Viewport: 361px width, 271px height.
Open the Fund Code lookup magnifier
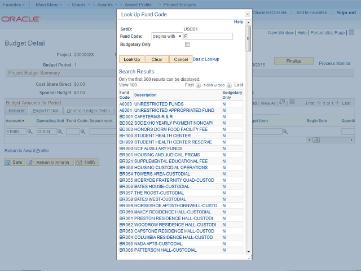[x=83, y=132]
